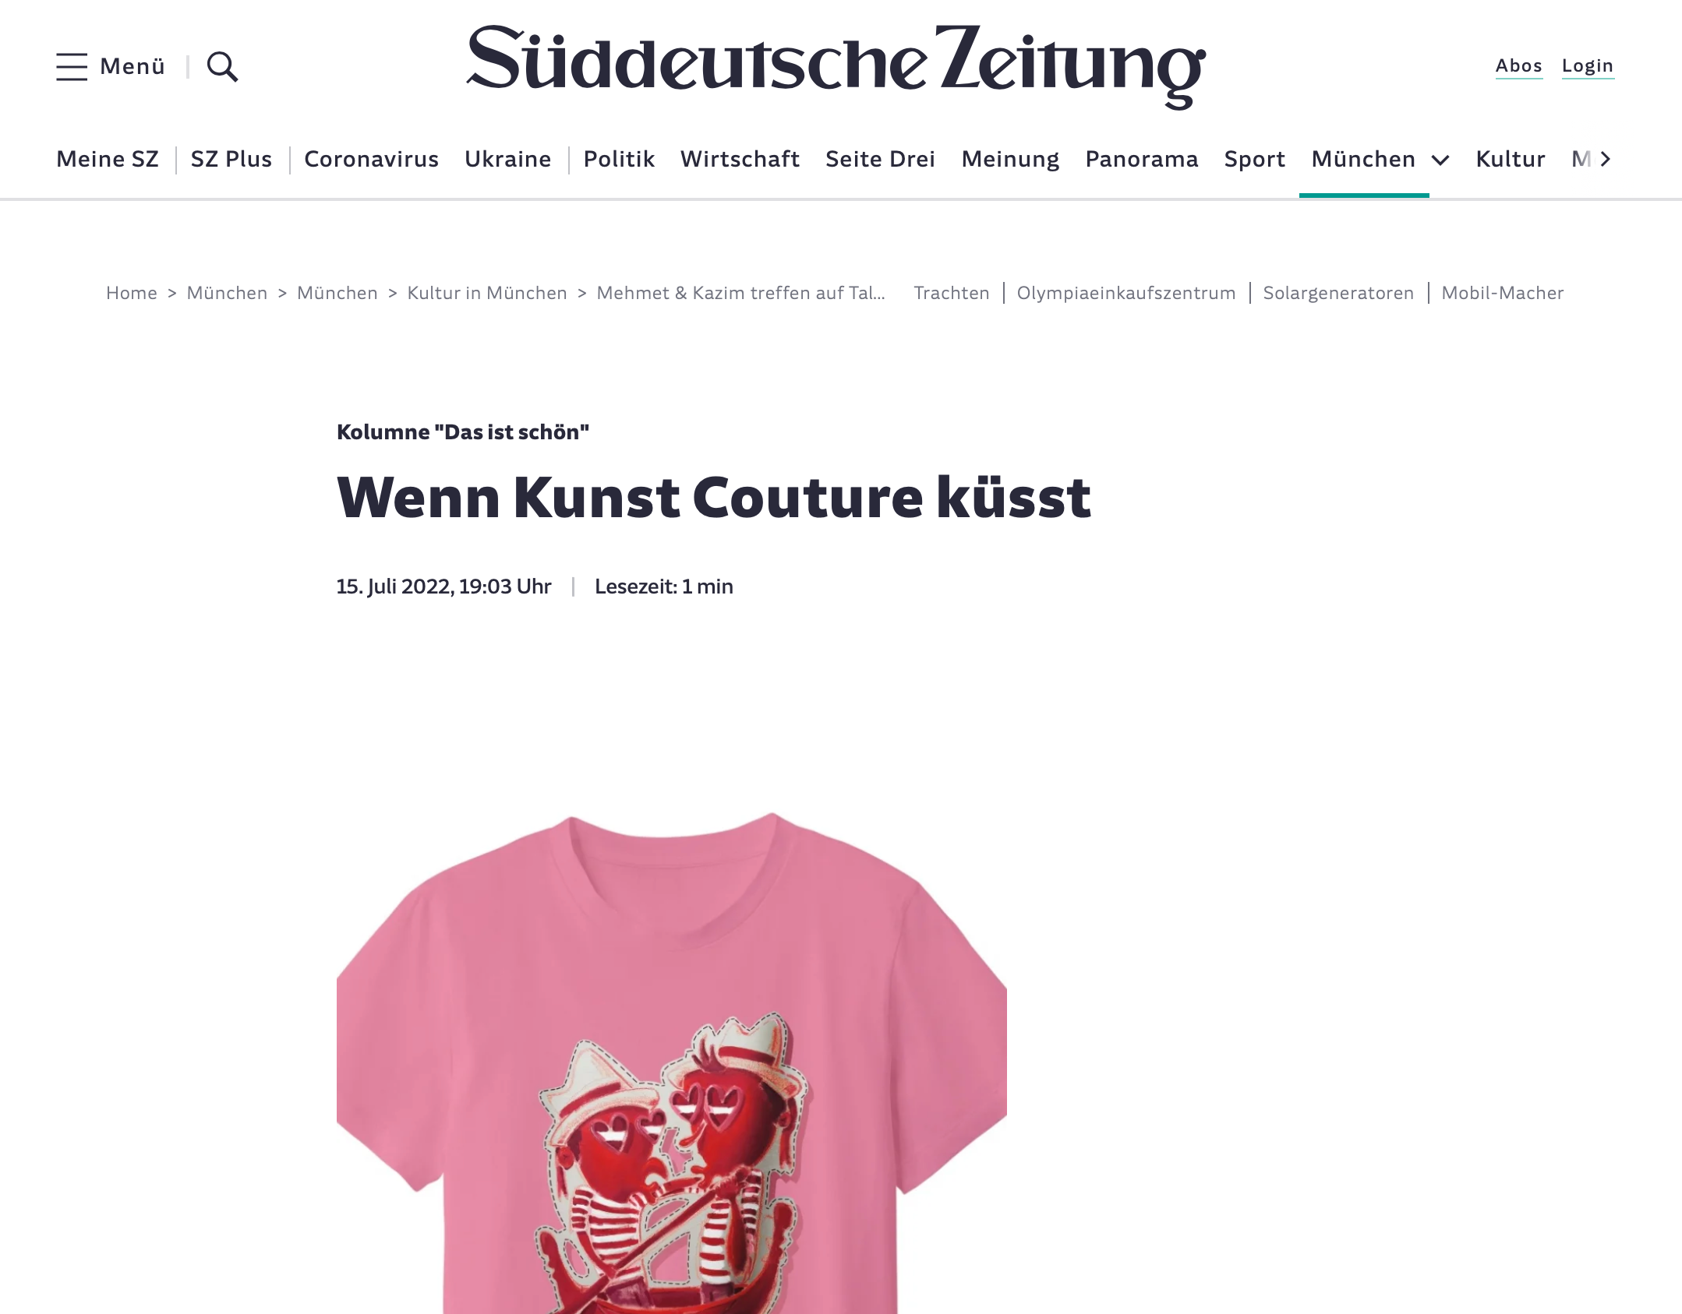Expand the München section dropdown chevron

coord(1440,160)
